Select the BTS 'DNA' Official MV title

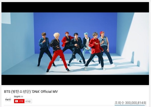[31, 92]
